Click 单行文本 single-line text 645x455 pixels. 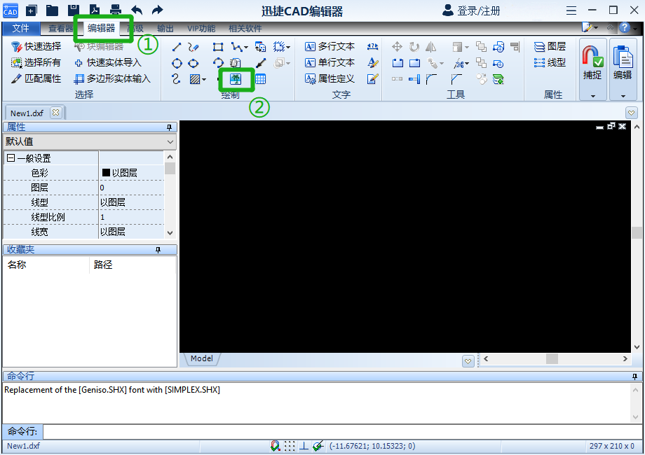pyautogui.click(x=330, y=62)
